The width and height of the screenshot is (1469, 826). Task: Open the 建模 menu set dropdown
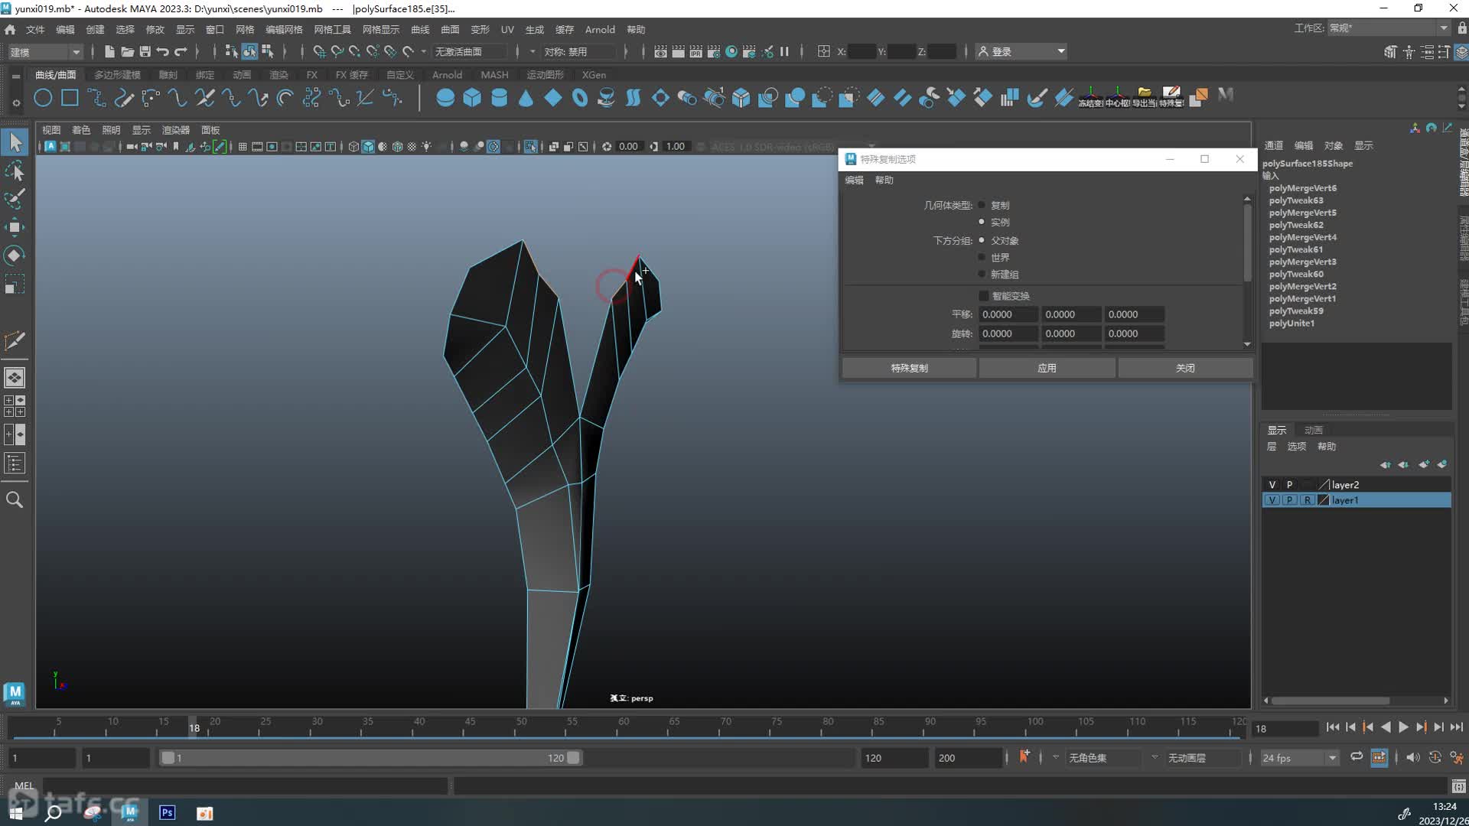click(x=44, y=52)
